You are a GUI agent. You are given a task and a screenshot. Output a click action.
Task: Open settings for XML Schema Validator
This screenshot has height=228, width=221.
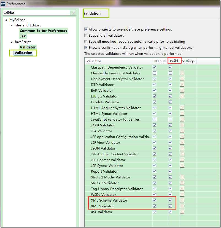coord(182,200)
